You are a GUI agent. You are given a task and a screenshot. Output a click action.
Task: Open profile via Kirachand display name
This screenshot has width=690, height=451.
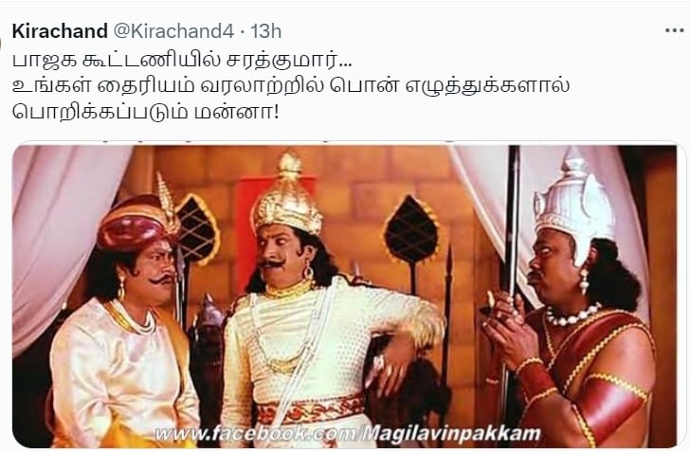(60, 31)
